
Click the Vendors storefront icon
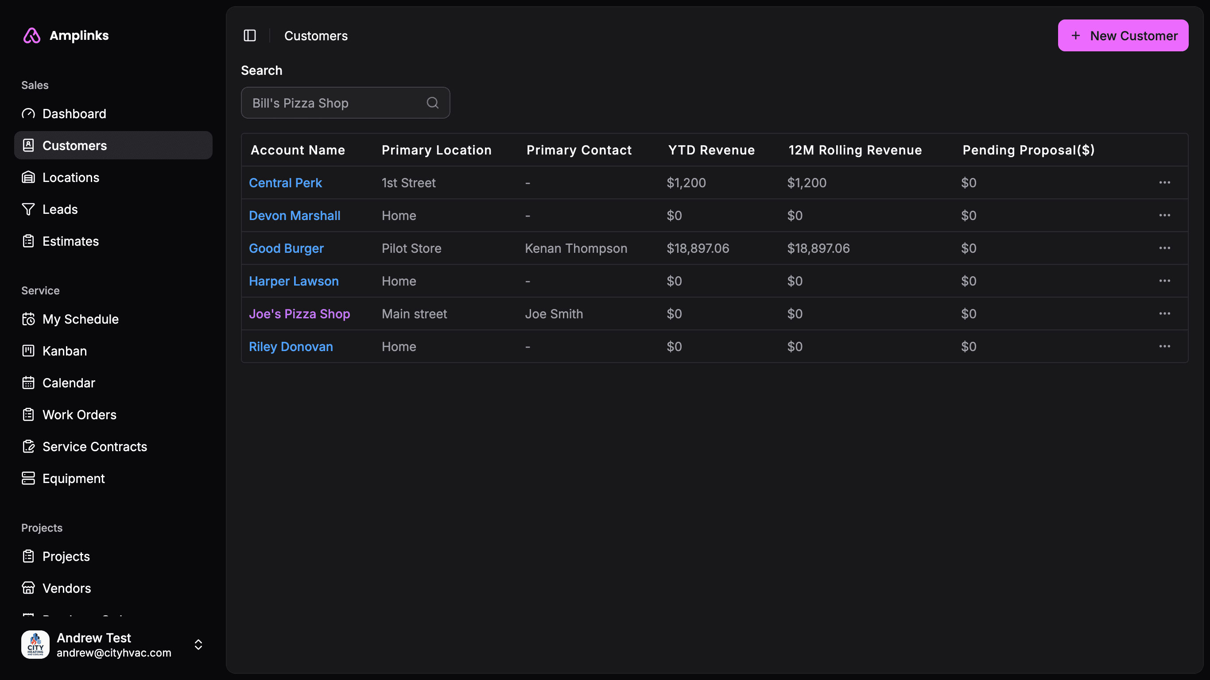(28, 588)
